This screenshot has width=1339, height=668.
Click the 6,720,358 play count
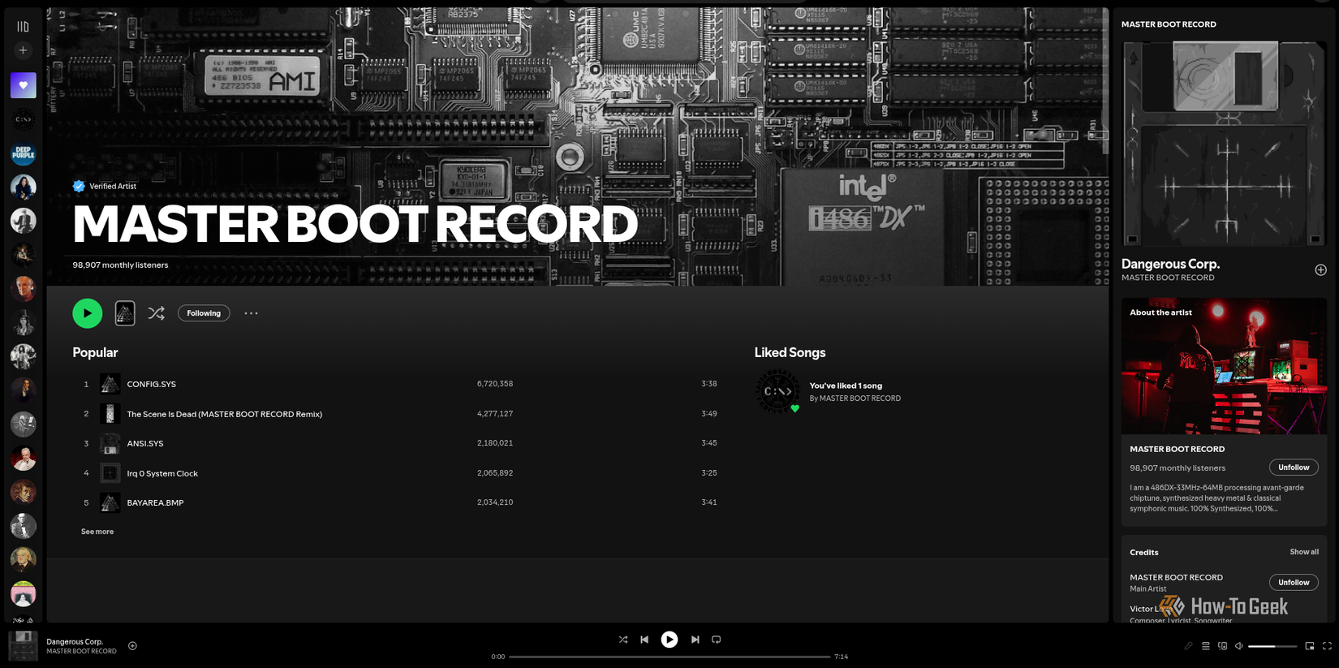(495, 384)
